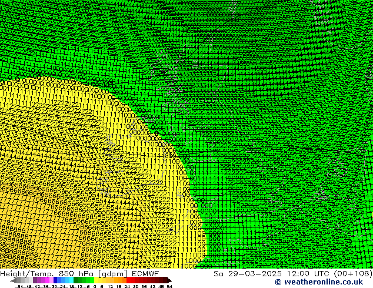Pick the bright red legend swatch
This screenshot has width=373, height=288.
point(132,280)
